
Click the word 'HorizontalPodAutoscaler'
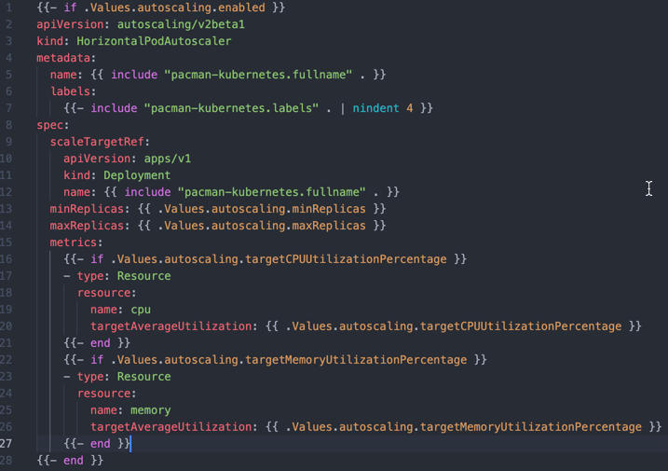[154, 41]
